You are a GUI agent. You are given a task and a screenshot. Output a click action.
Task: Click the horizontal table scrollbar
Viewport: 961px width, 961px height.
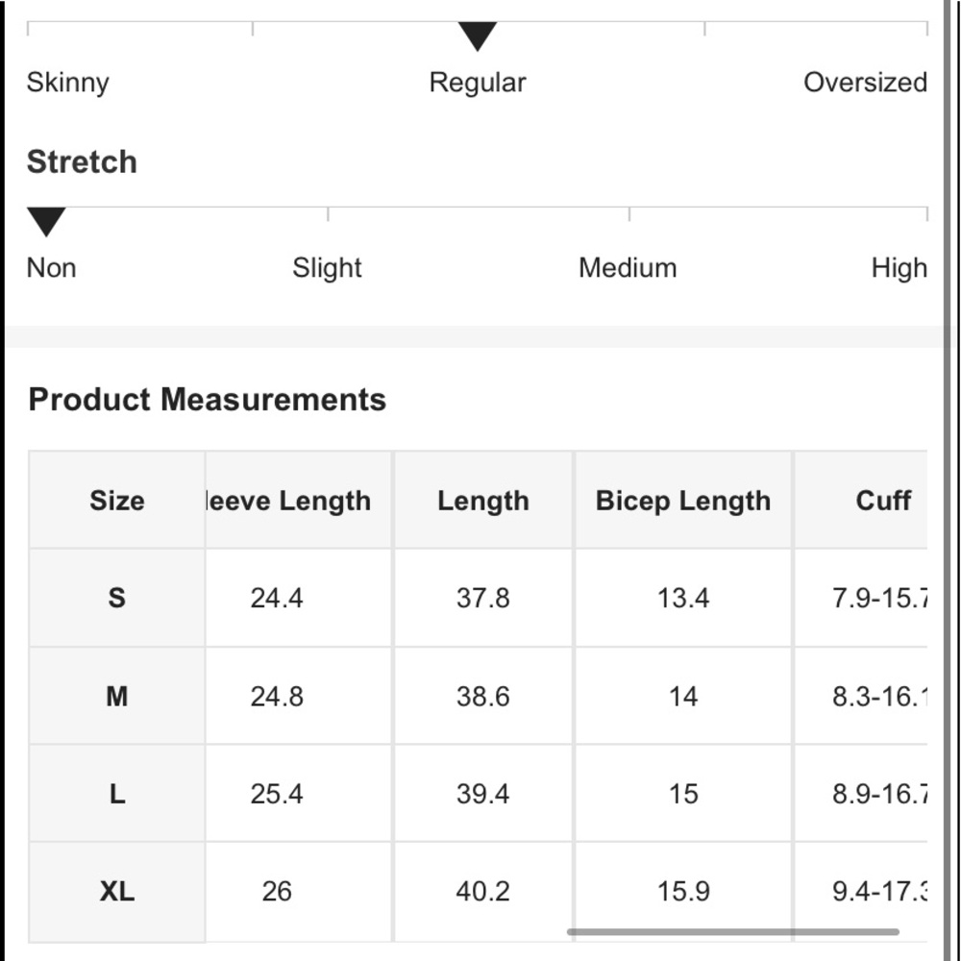click(733, 931)
